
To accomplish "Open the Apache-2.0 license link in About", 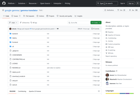I will click(x=113, y=35).
